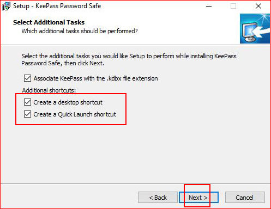Click the 'Setup - KeePass Password Safe' title bar
The width and height of the screenshot is (271, 209).
pos(57,6)
